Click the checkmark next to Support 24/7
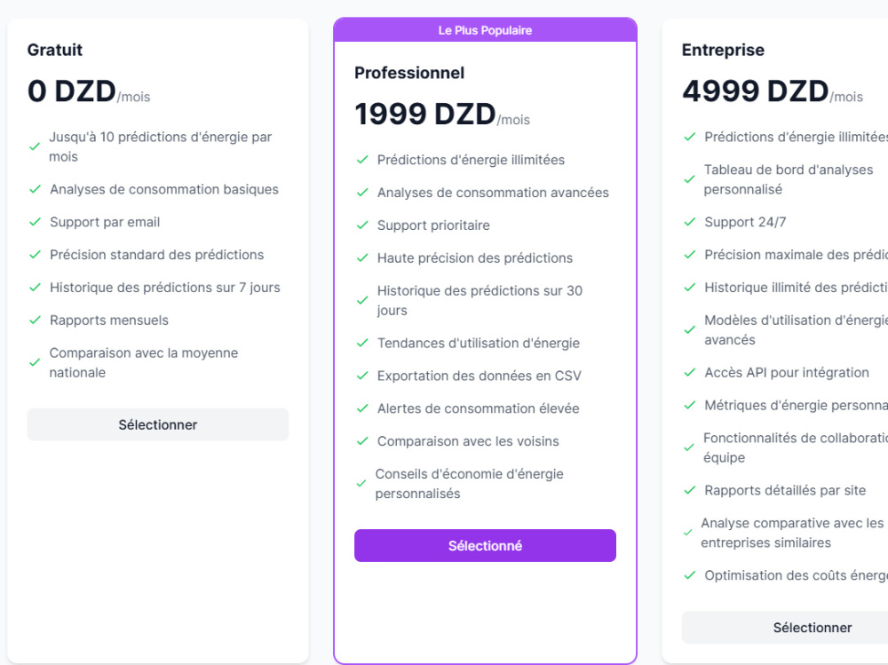Viewport: 888px width, 665px height. pos(690,222)
